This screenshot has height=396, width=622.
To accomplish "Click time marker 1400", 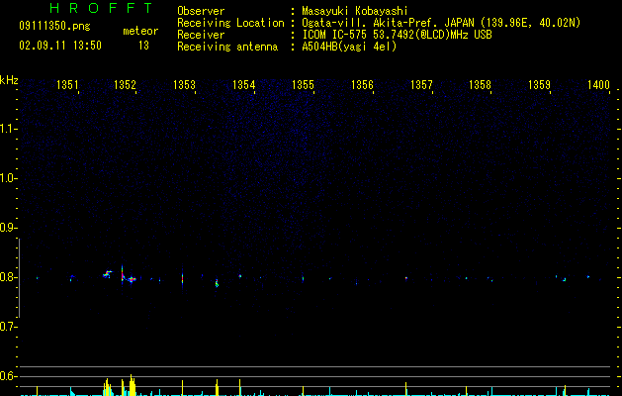I will (598, 85).
